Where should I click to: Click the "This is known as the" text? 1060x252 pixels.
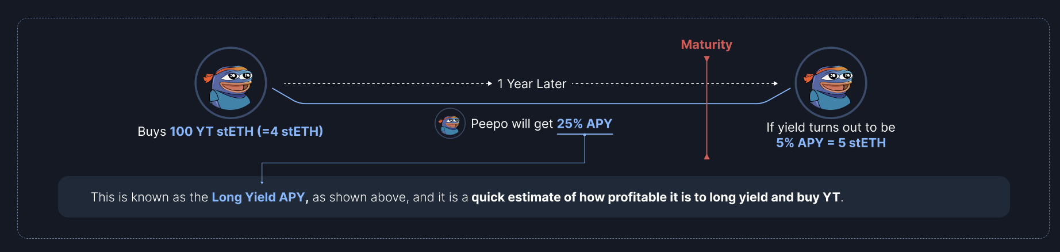(x=149, y=197)
